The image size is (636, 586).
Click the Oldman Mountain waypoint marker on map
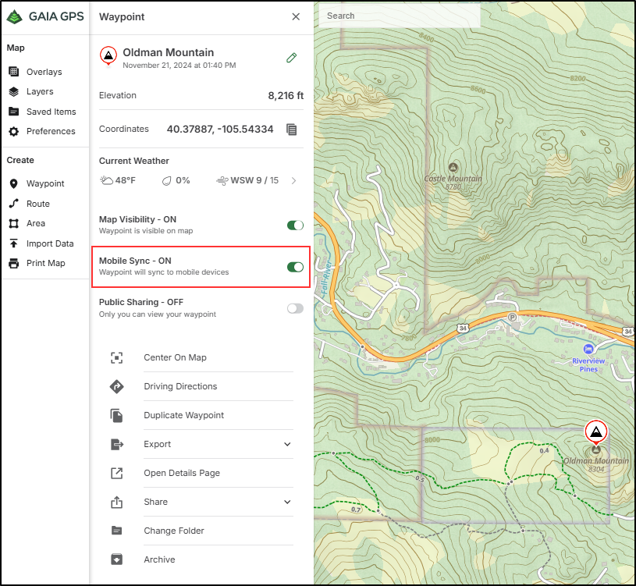[x=595, y=432]
